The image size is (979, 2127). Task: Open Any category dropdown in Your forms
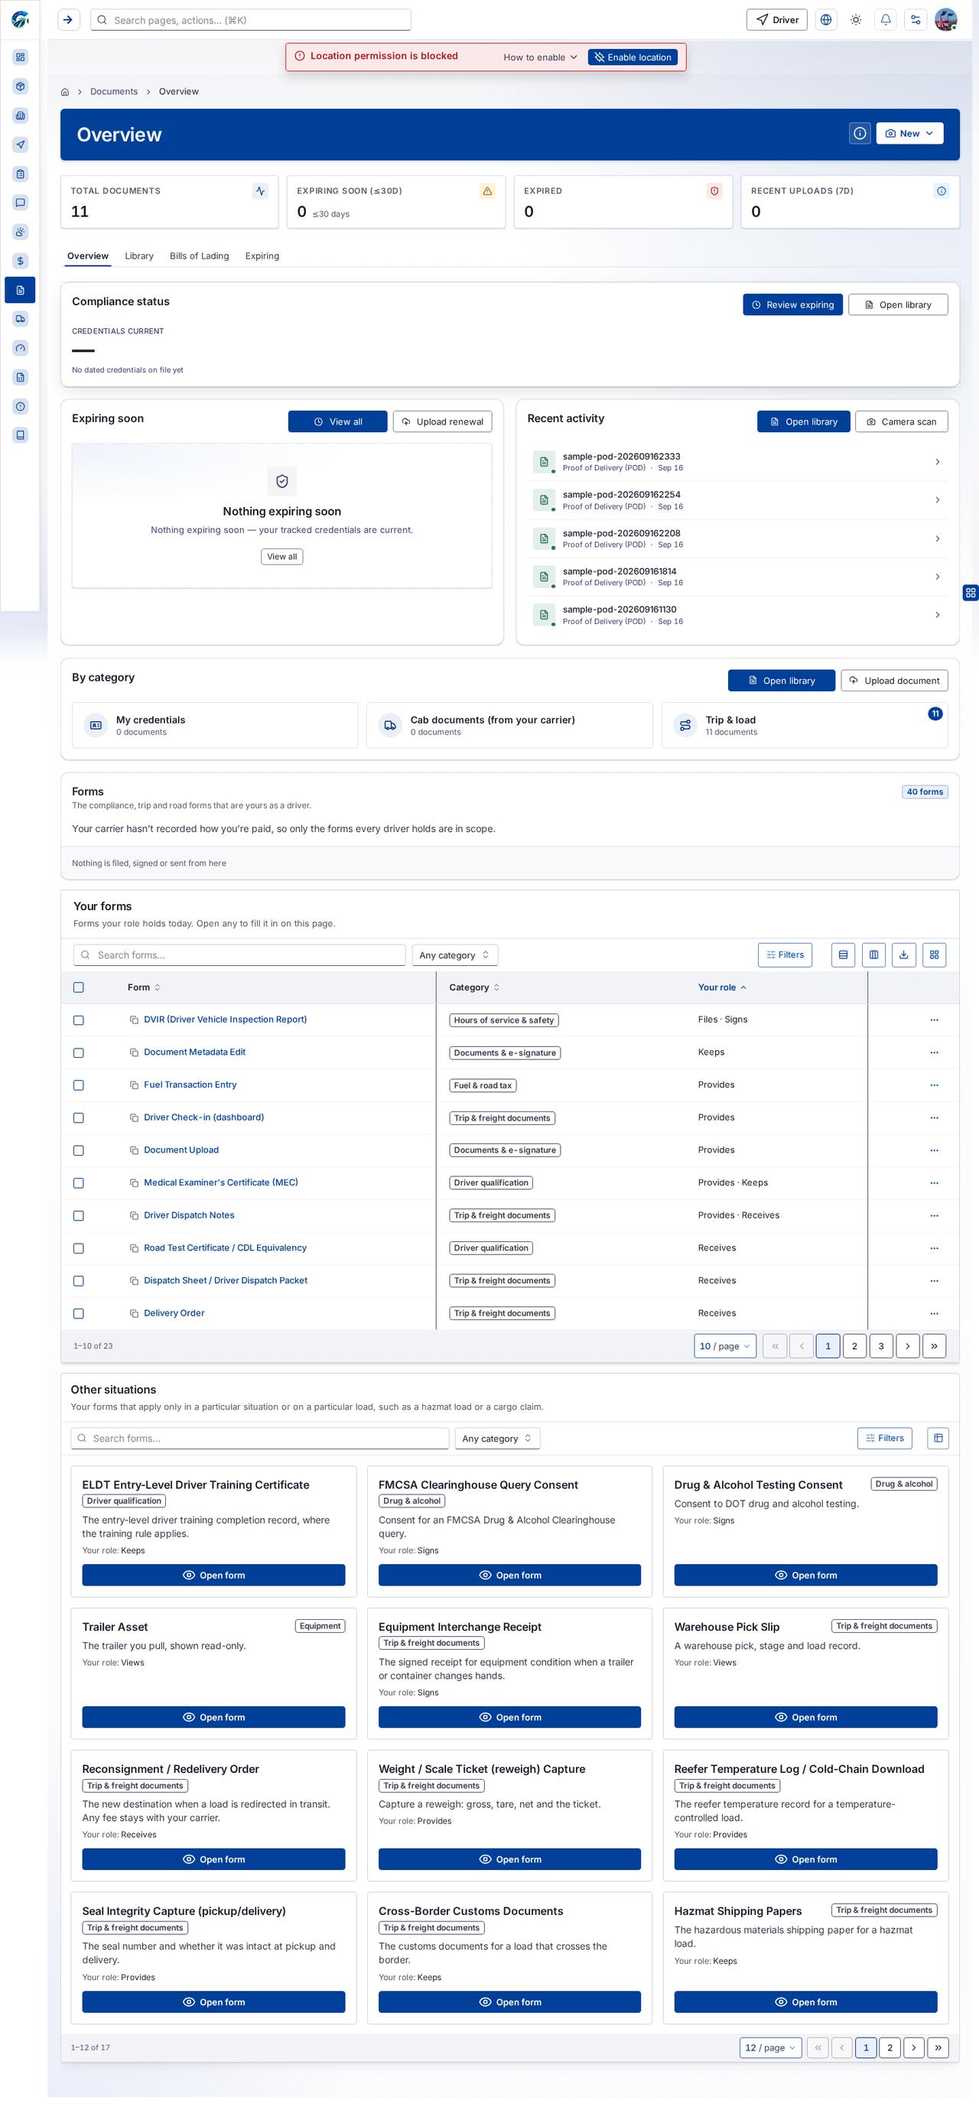pos(455,955)
